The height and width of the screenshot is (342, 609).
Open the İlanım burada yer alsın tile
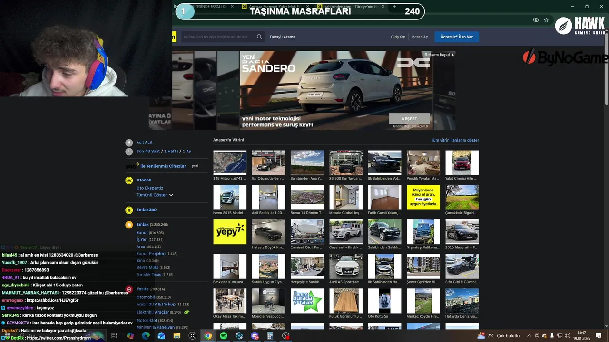[307, 301]
